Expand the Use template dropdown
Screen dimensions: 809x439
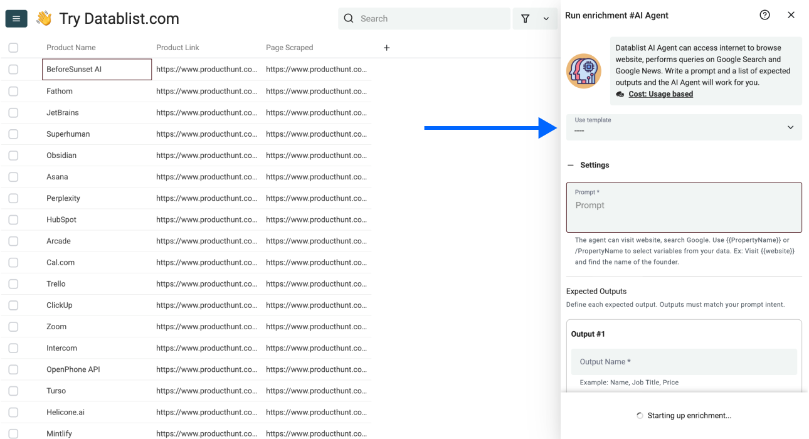pos(684,127)
